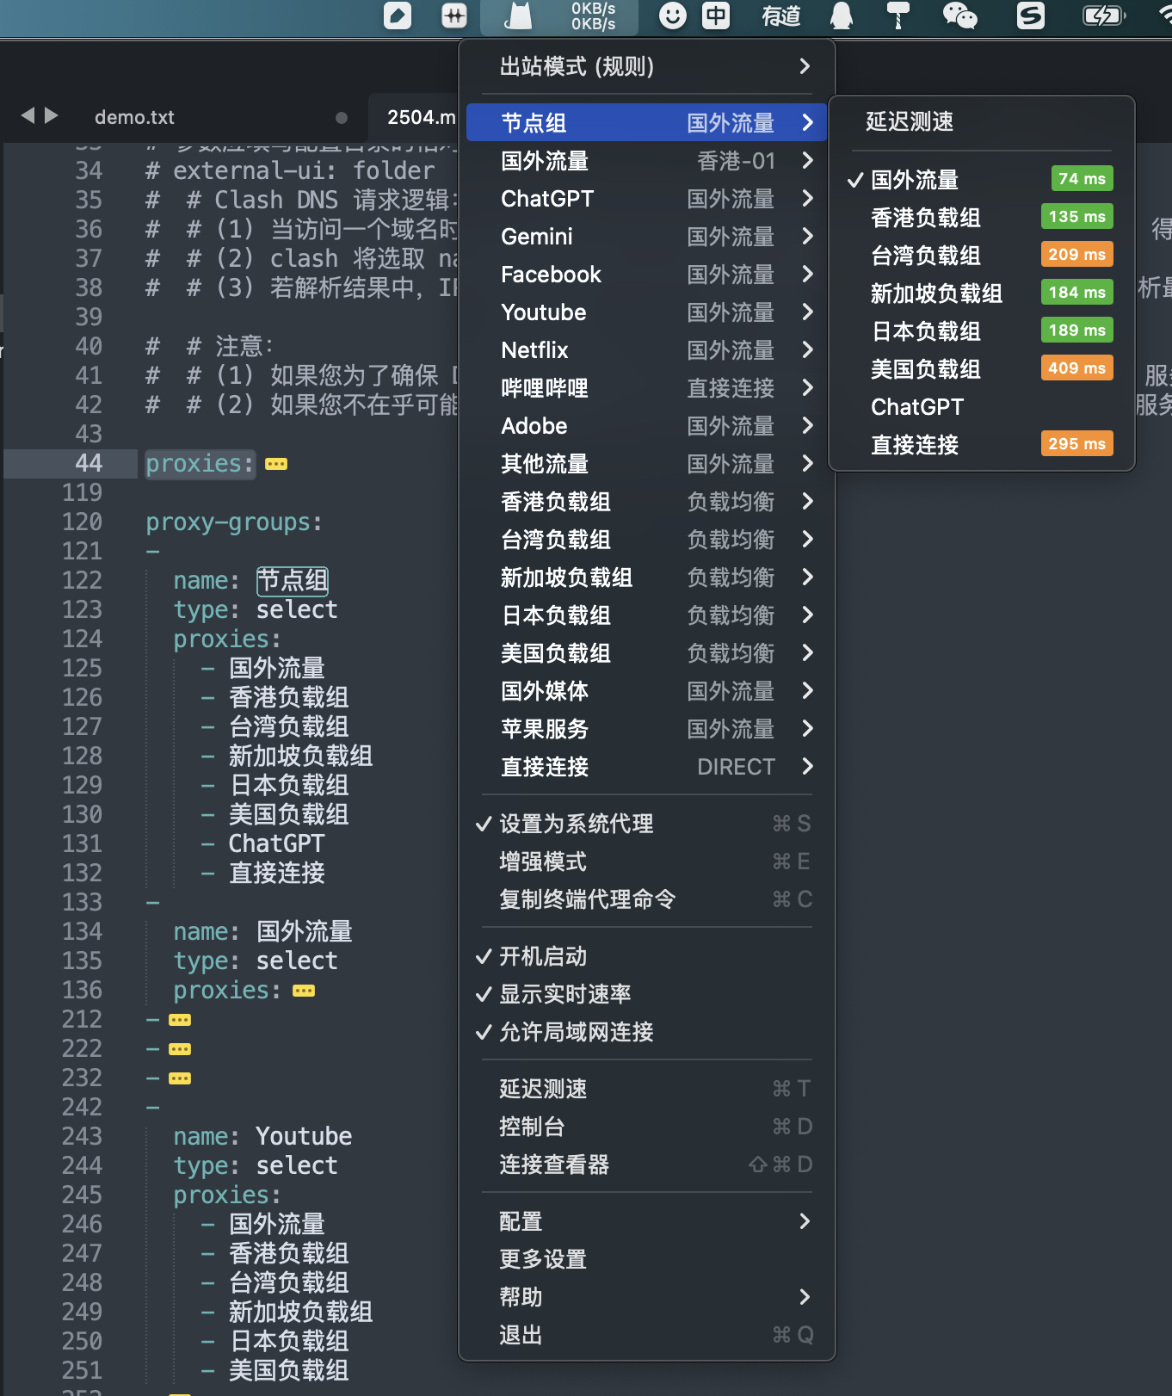
Task: Open the 控制台 dashboard
Action: (647, 1127)
